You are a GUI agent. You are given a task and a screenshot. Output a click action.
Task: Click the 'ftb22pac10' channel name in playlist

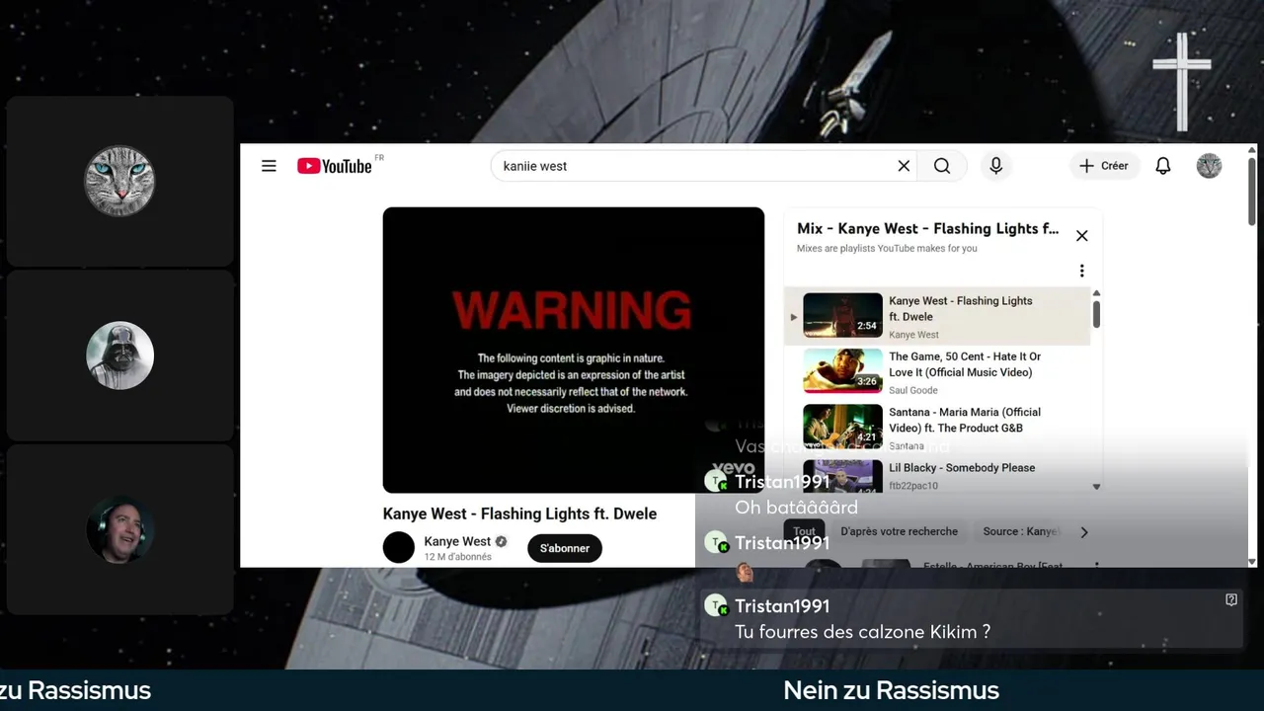[x=913, y=486]
